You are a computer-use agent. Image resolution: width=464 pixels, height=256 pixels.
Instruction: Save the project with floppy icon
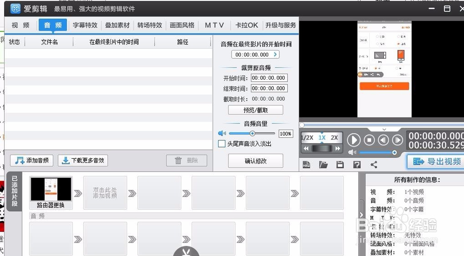[x=340, y=164]
